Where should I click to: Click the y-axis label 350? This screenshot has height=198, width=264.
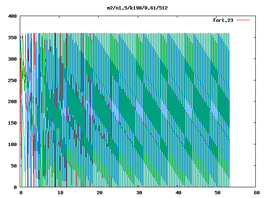click(x=12, y=38)
